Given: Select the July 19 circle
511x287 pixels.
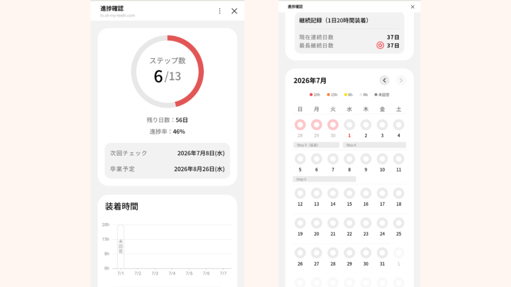Looking at the screenshot, I should click(300, 223).
